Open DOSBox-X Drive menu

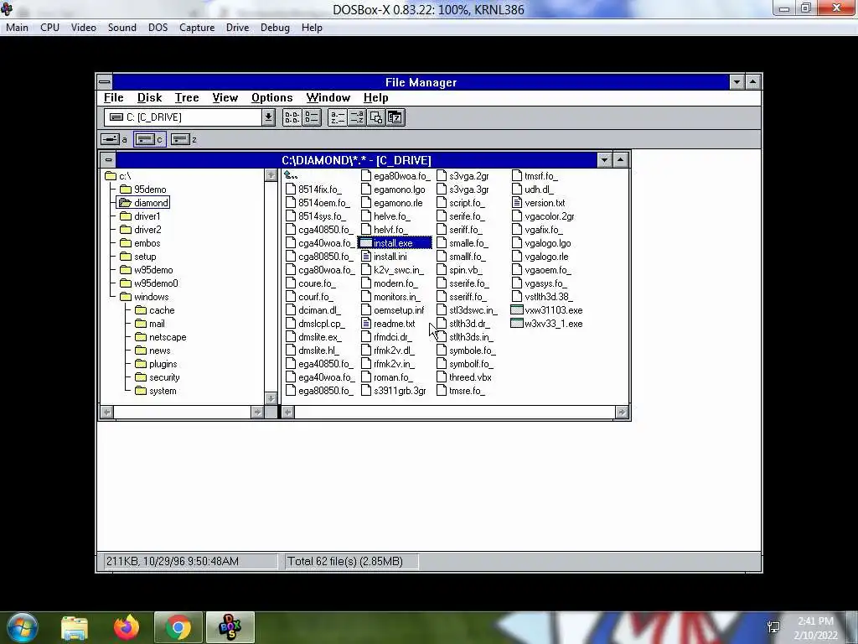(x=237, y=28)
